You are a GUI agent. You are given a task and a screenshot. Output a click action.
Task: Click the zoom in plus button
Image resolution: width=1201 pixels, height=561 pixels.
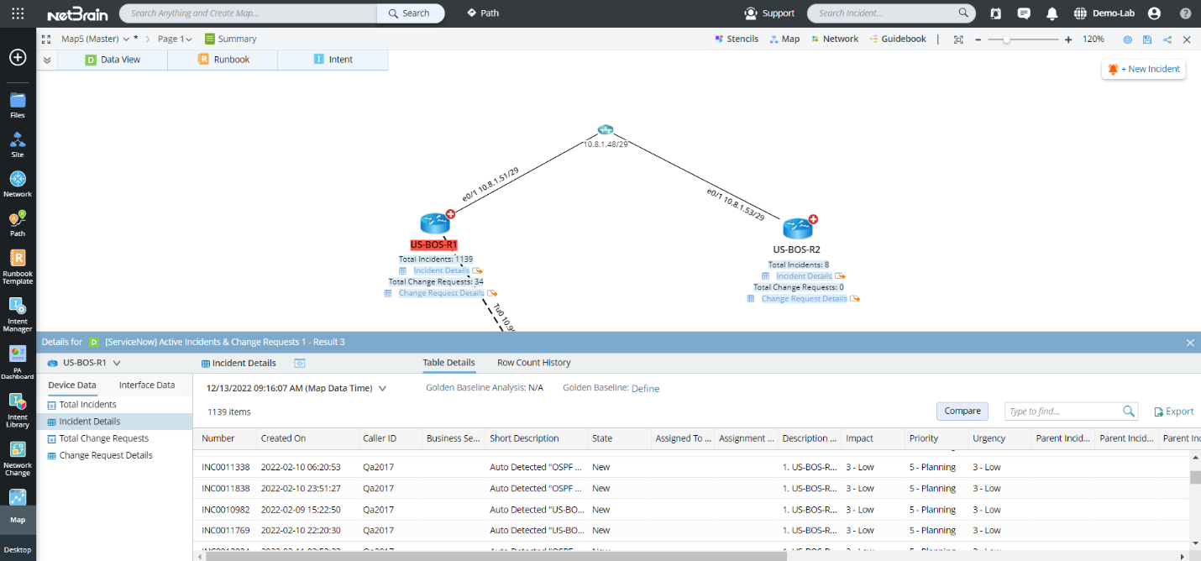(x=1068, y=39)
